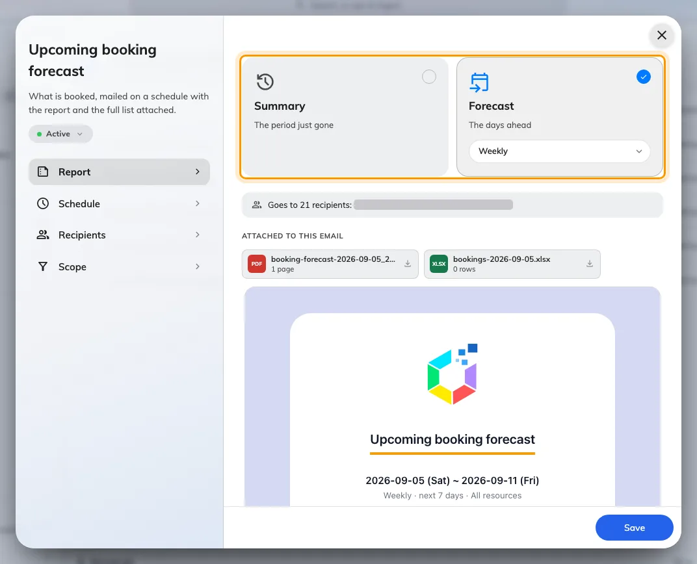Click 'The period just gone' description
The width and height of the screenshot is (697, 564).
click(x=294, y=125)
